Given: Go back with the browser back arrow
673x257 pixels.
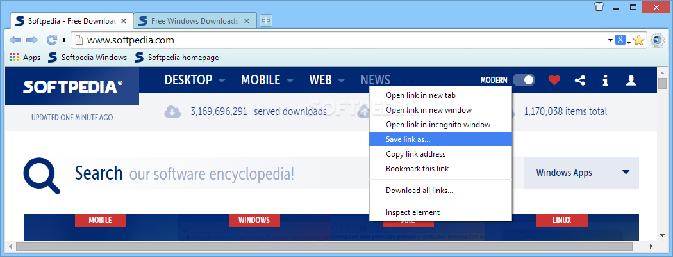Looking at the screenshot, I should (x=15, y=40).
